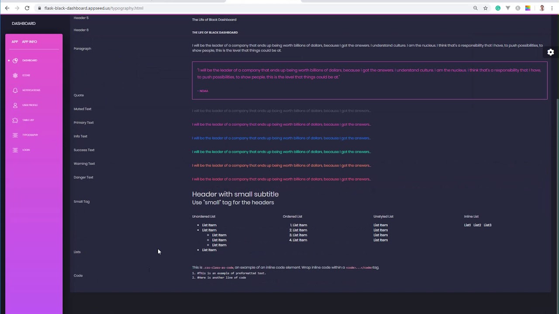Image resolution: width=559 pixels, height=314 pixels.
Task: Click the pink Primary Text sample line
Action: [x=281, y=124]
